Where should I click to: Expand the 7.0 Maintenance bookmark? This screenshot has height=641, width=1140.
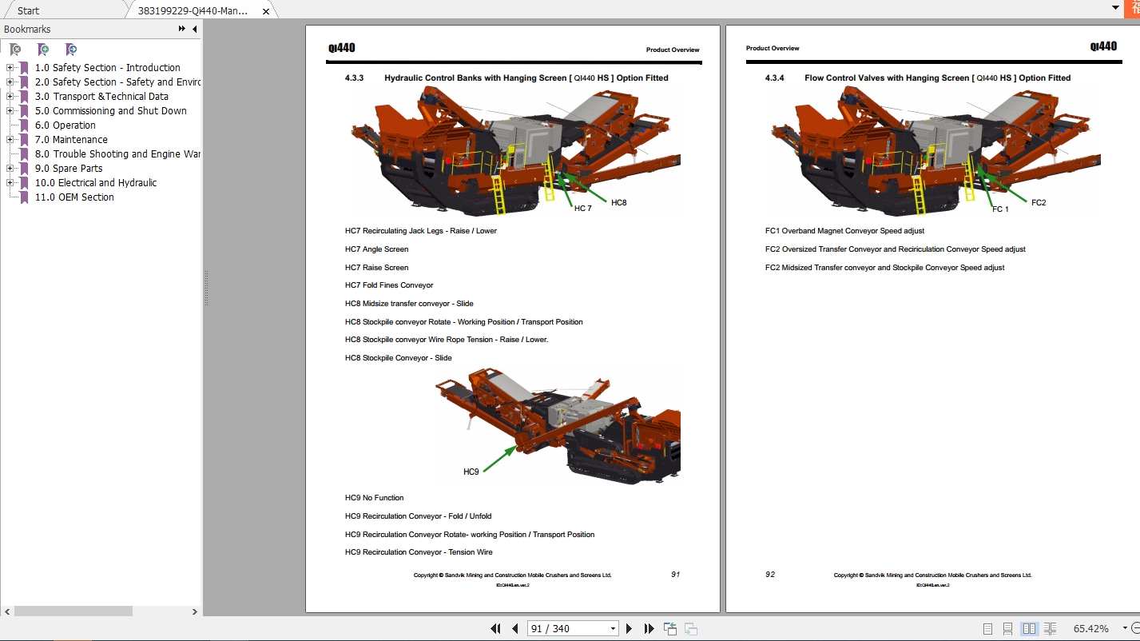[9, 139]
